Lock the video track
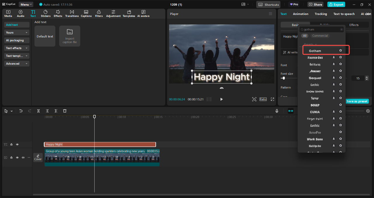 tap(11, 158)
